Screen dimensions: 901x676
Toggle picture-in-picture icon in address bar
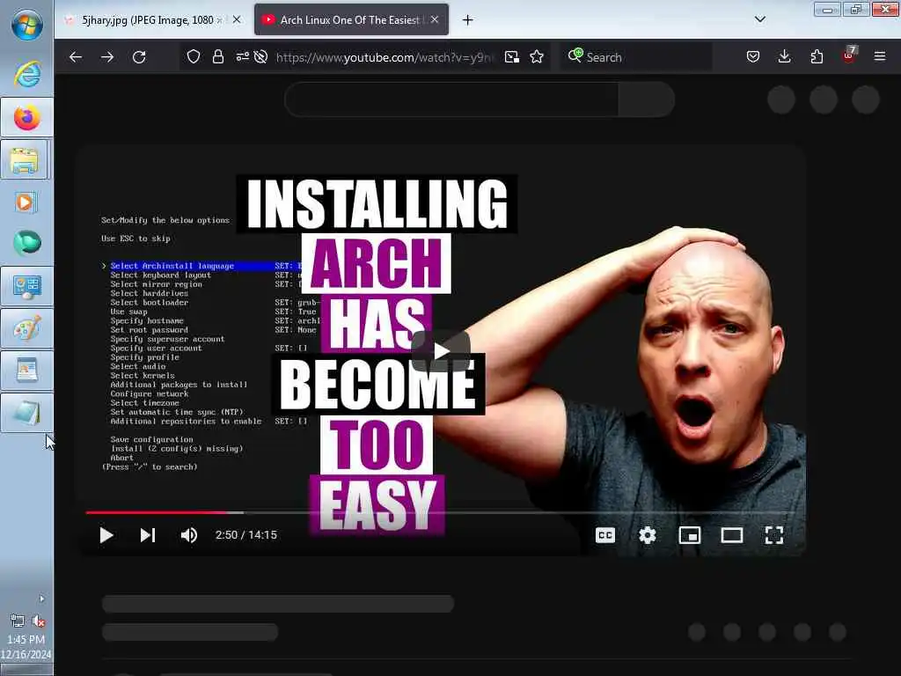point(511,57)
